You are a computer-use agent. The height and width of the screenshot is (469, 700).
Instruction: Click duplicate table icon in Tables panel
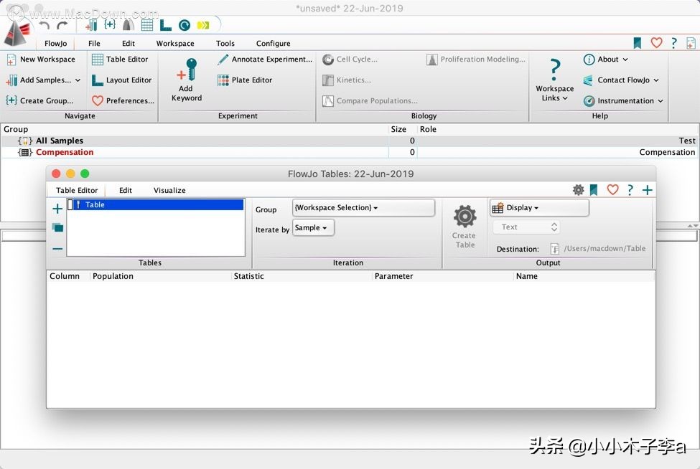[57, 228]
